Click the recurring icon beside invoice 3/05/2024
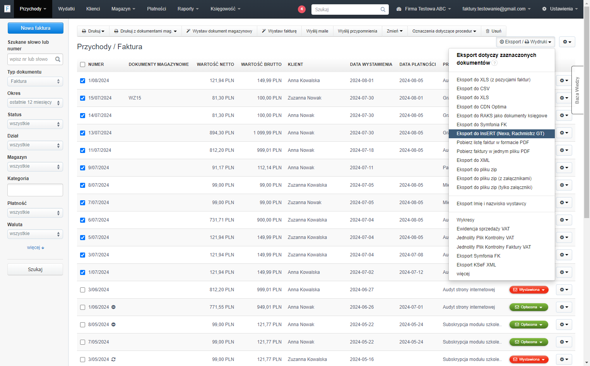This screenshot has height=366, width=590. 113,359
